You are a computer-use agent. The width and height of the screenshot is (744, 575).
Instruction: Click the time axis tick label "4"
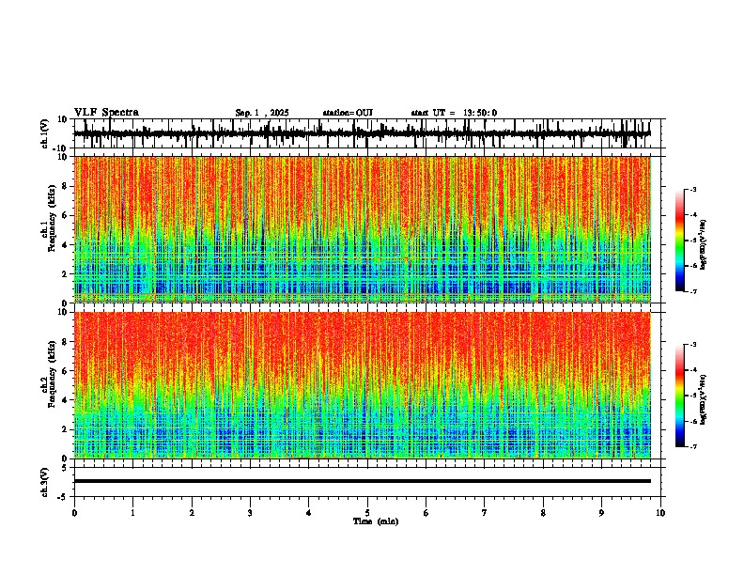click(x=309, y=513)
